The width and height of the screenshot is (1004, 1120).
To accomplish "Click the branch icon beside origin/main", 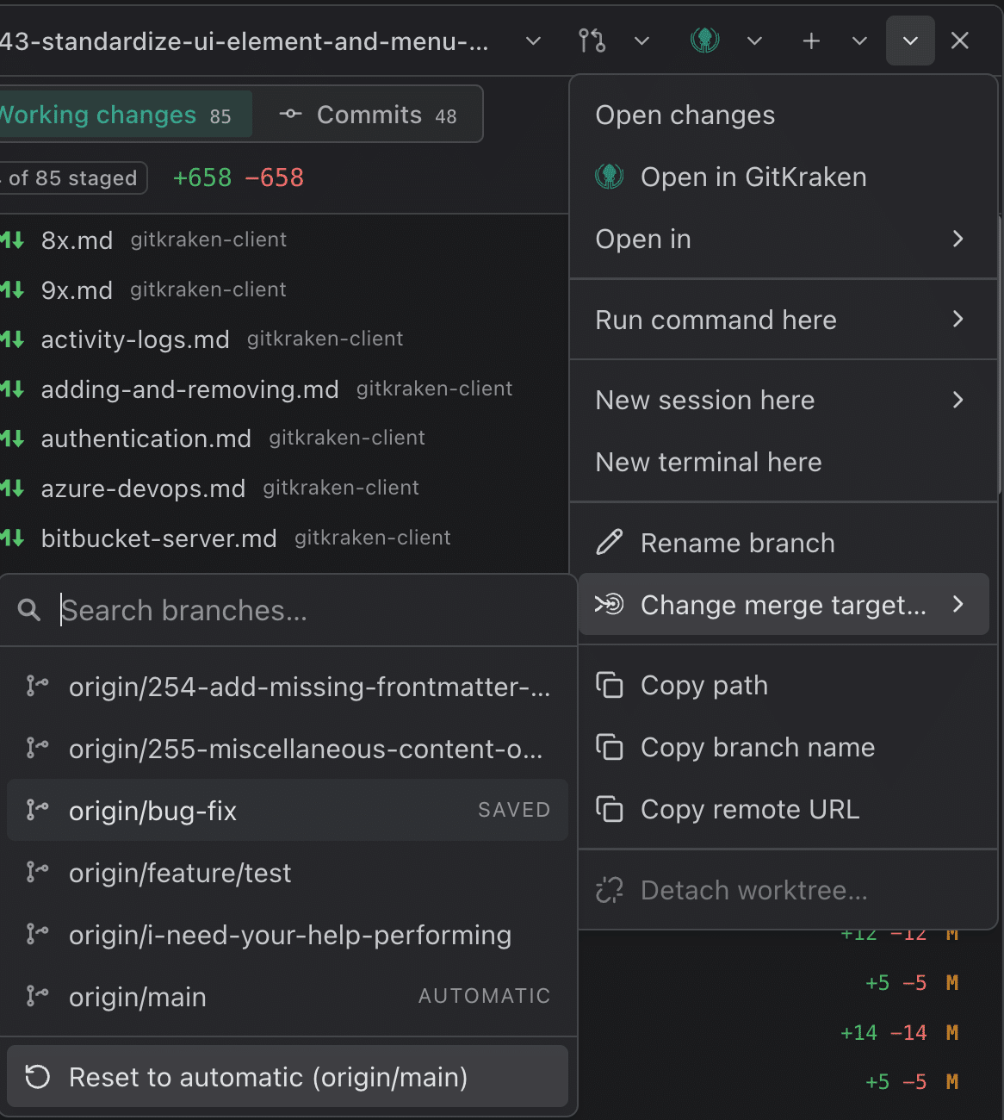I will point(36,996).
